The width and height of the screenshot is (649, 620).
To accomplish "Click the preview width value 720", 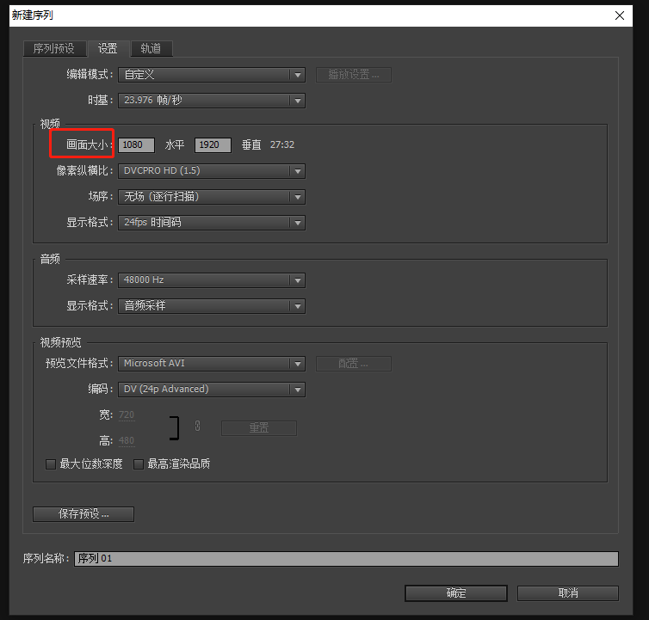I will (x=127, y=414).
